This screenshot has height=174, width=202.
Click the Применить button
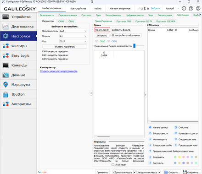[x=102, y=172]
